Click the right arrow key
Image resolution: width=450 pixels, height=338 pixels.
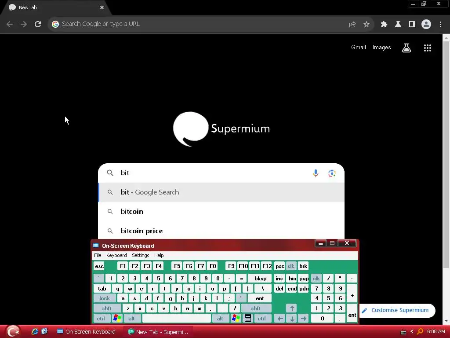[304, 319]
